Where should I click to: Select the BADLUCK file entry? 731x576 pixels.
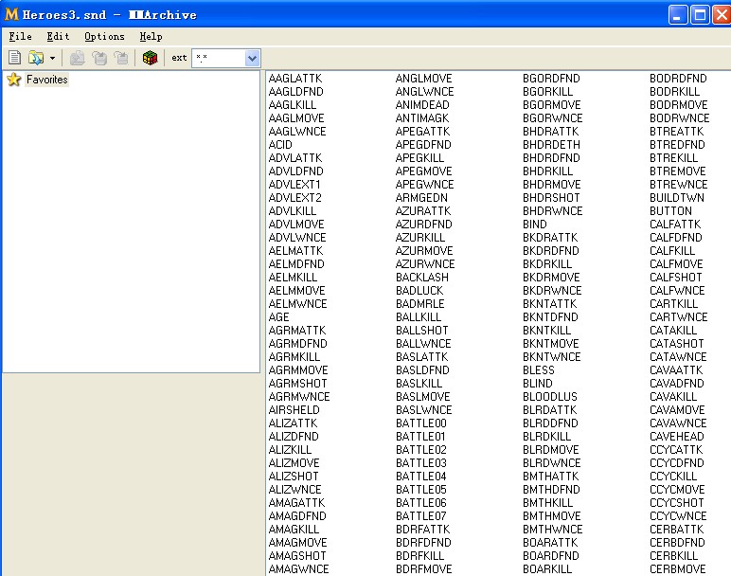[x=419, y=291]
